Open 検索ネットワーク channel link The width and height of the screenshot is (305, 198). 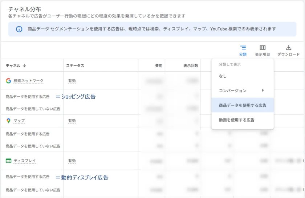[28, 81]
